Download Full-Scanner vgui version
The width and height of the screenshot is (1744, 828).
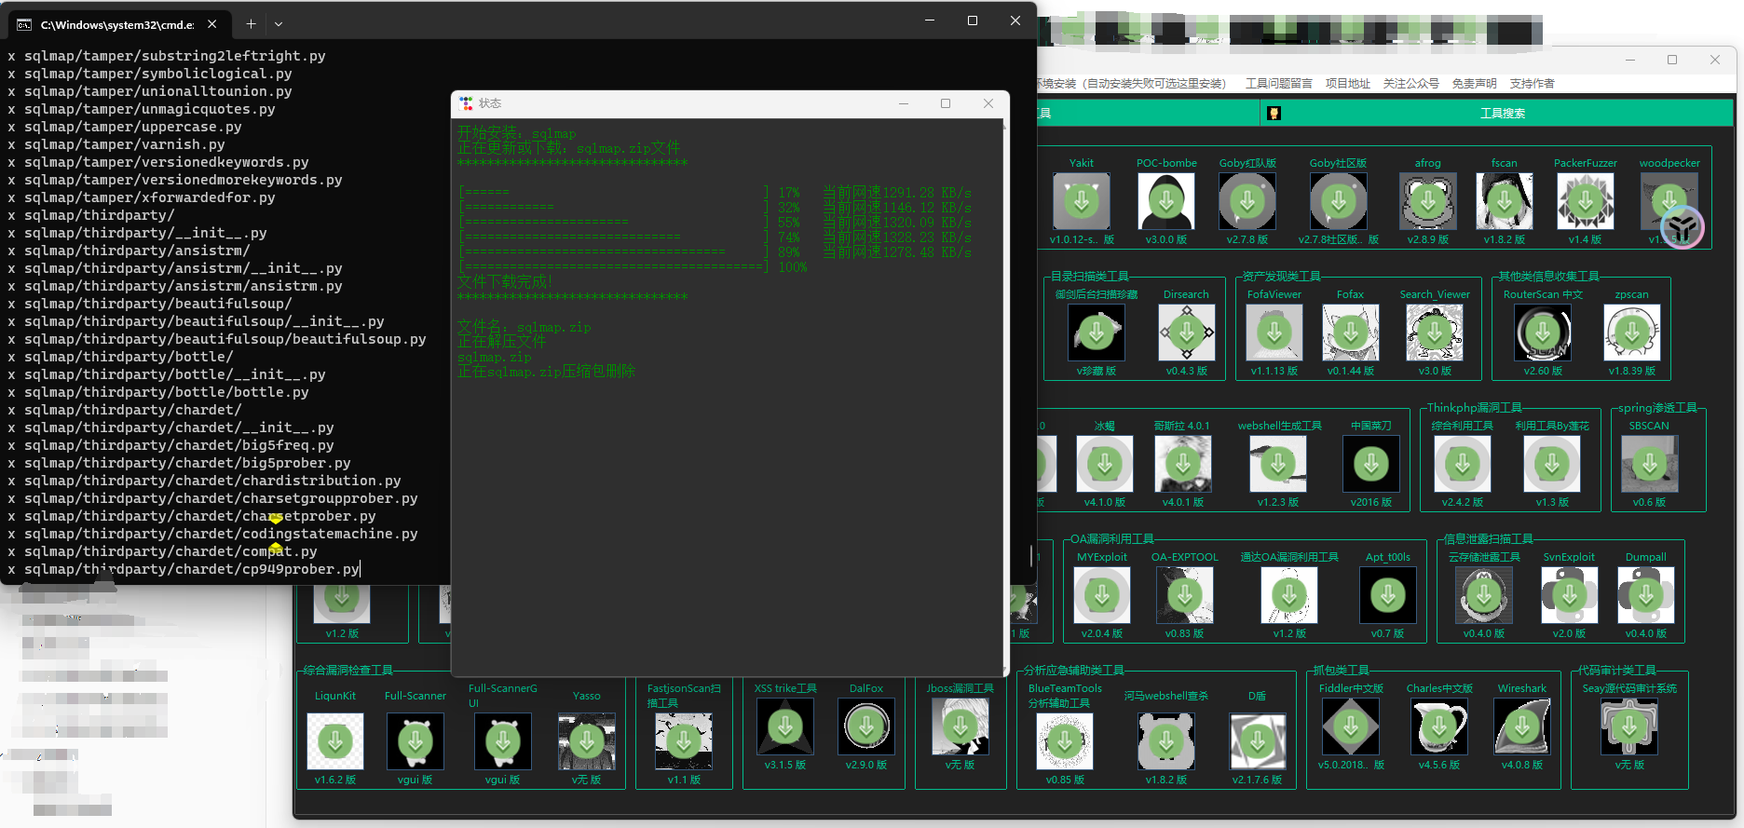point(416,741)
